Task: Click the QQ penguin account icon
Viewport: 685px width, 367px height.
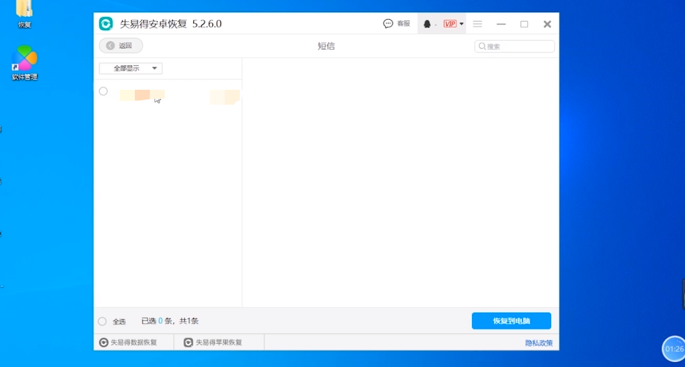Action: point(427,24)
